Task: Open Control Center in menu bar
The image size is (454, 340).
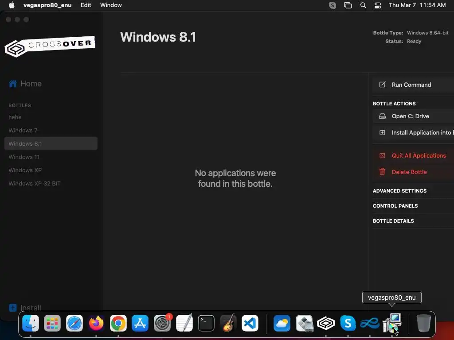Action: click(x=378, y=5)
